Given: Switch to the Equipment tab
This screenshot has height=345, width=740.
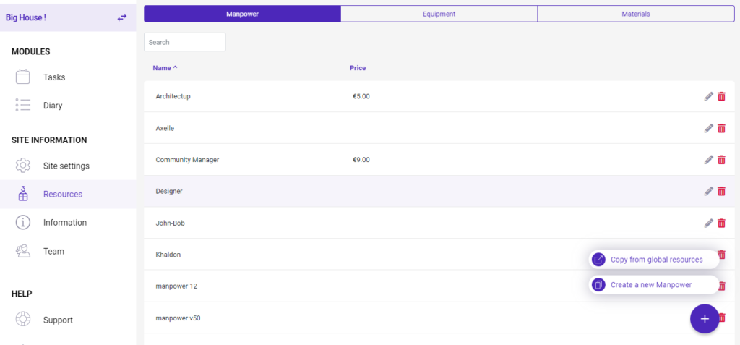Looking at the screenshot, I should [x=439, y=14].
